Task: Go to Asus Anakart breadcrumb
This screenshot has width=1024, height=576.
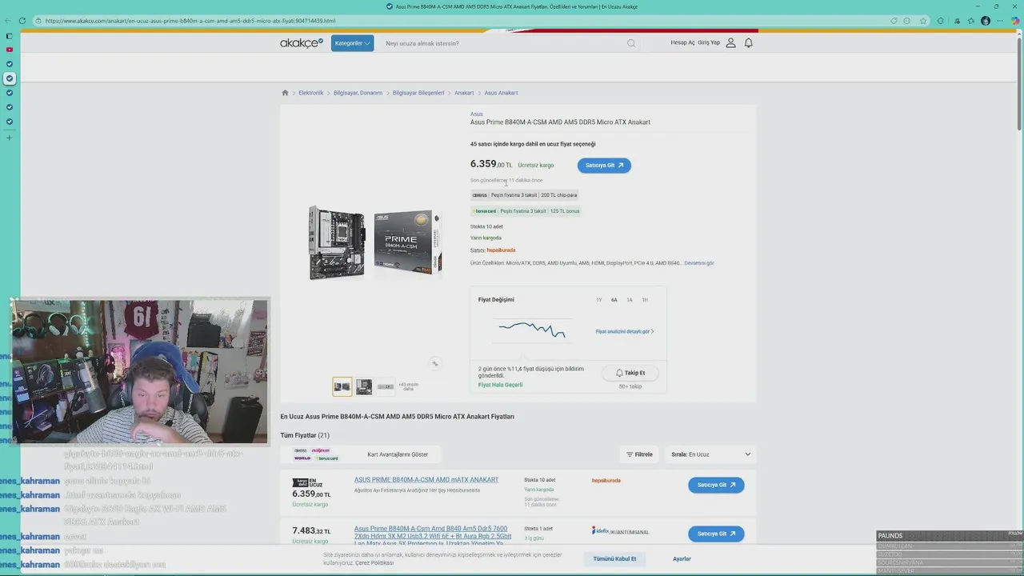Action: 501,93
